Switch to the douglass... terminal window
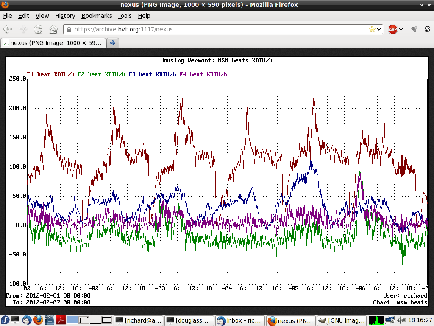 pos(189,320)
